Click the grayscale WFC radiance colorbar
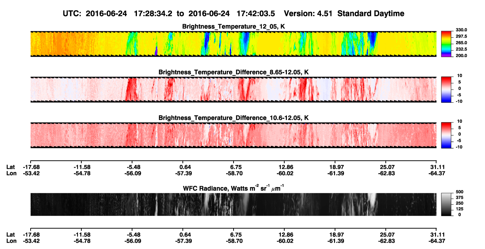The height and width of the screenshot is (249, 485). 447,204
